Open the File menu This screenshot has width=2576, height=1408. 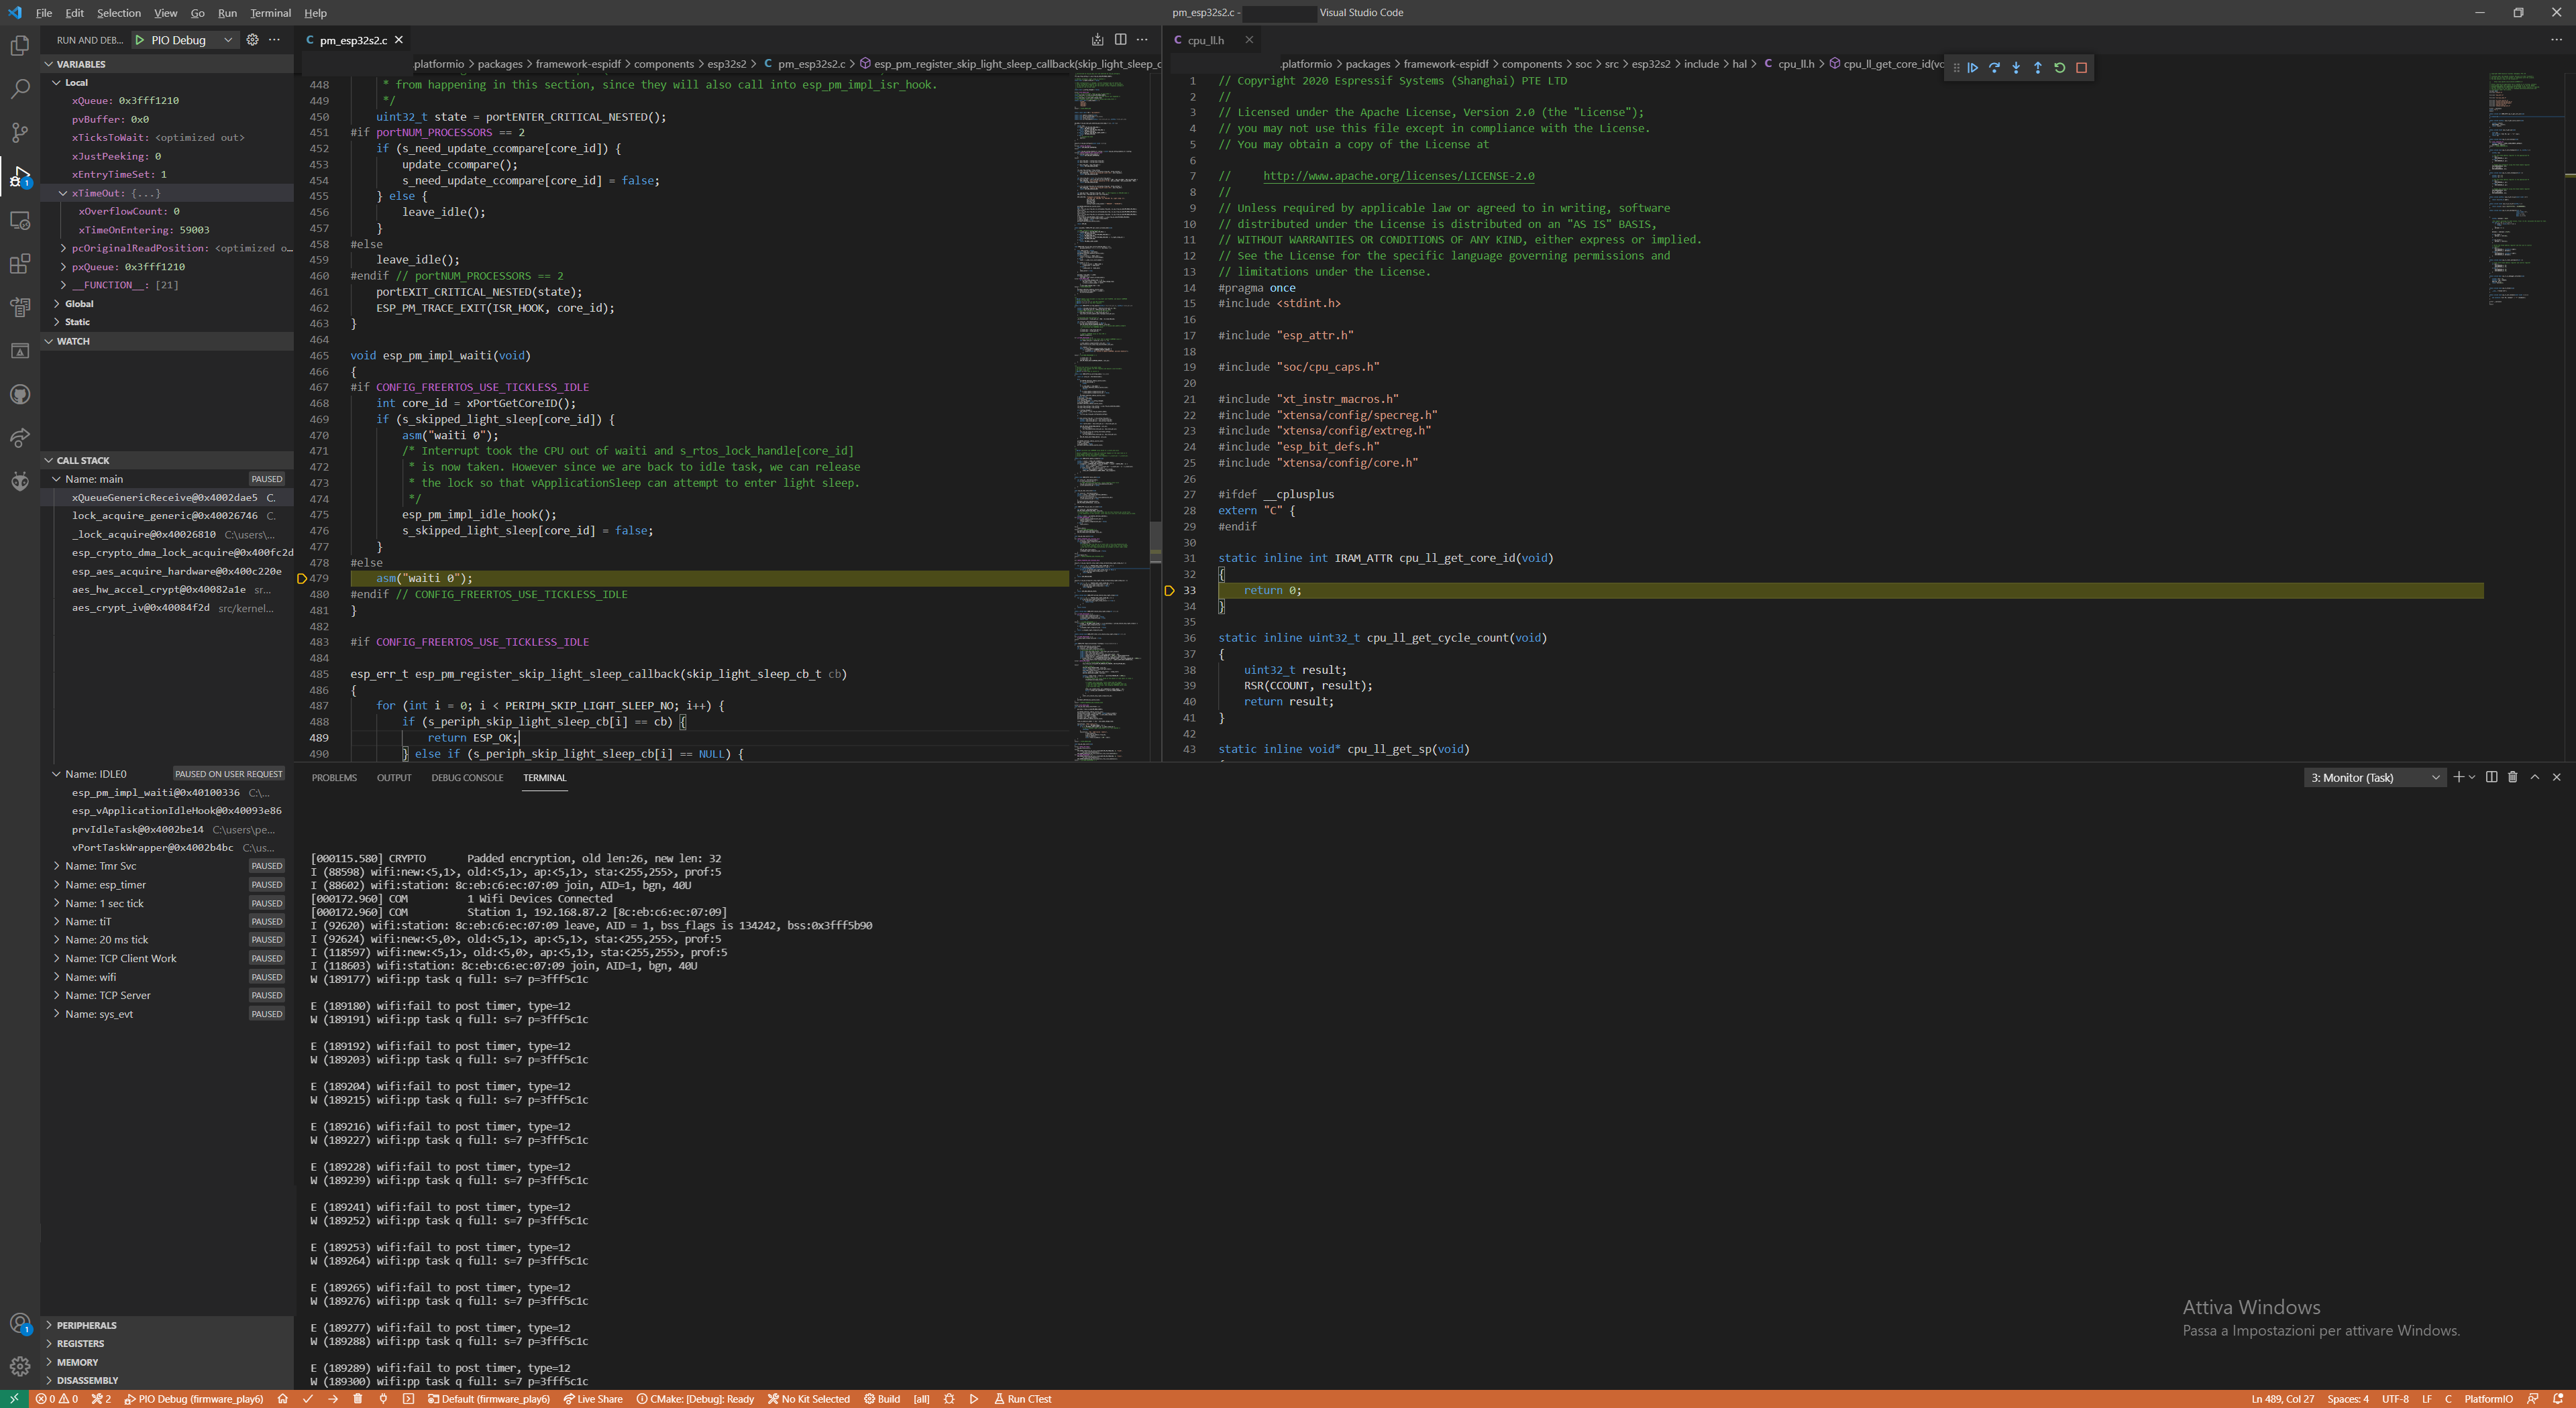pos(44,13)
